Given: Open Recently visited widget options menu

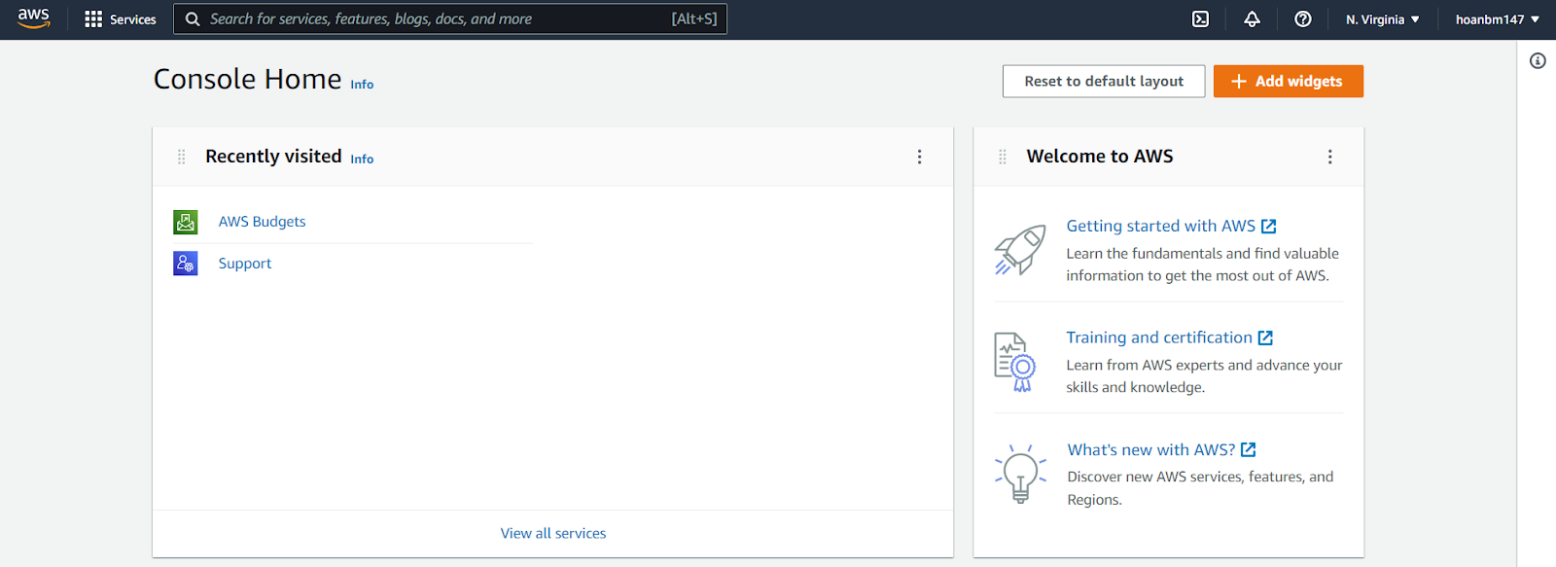Looking at the screenshot, I should pyautogui.click(x=919, y=157).
